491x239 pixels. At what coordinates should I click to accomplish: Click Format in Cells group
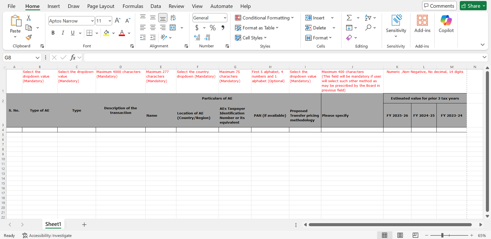[318, 38]
